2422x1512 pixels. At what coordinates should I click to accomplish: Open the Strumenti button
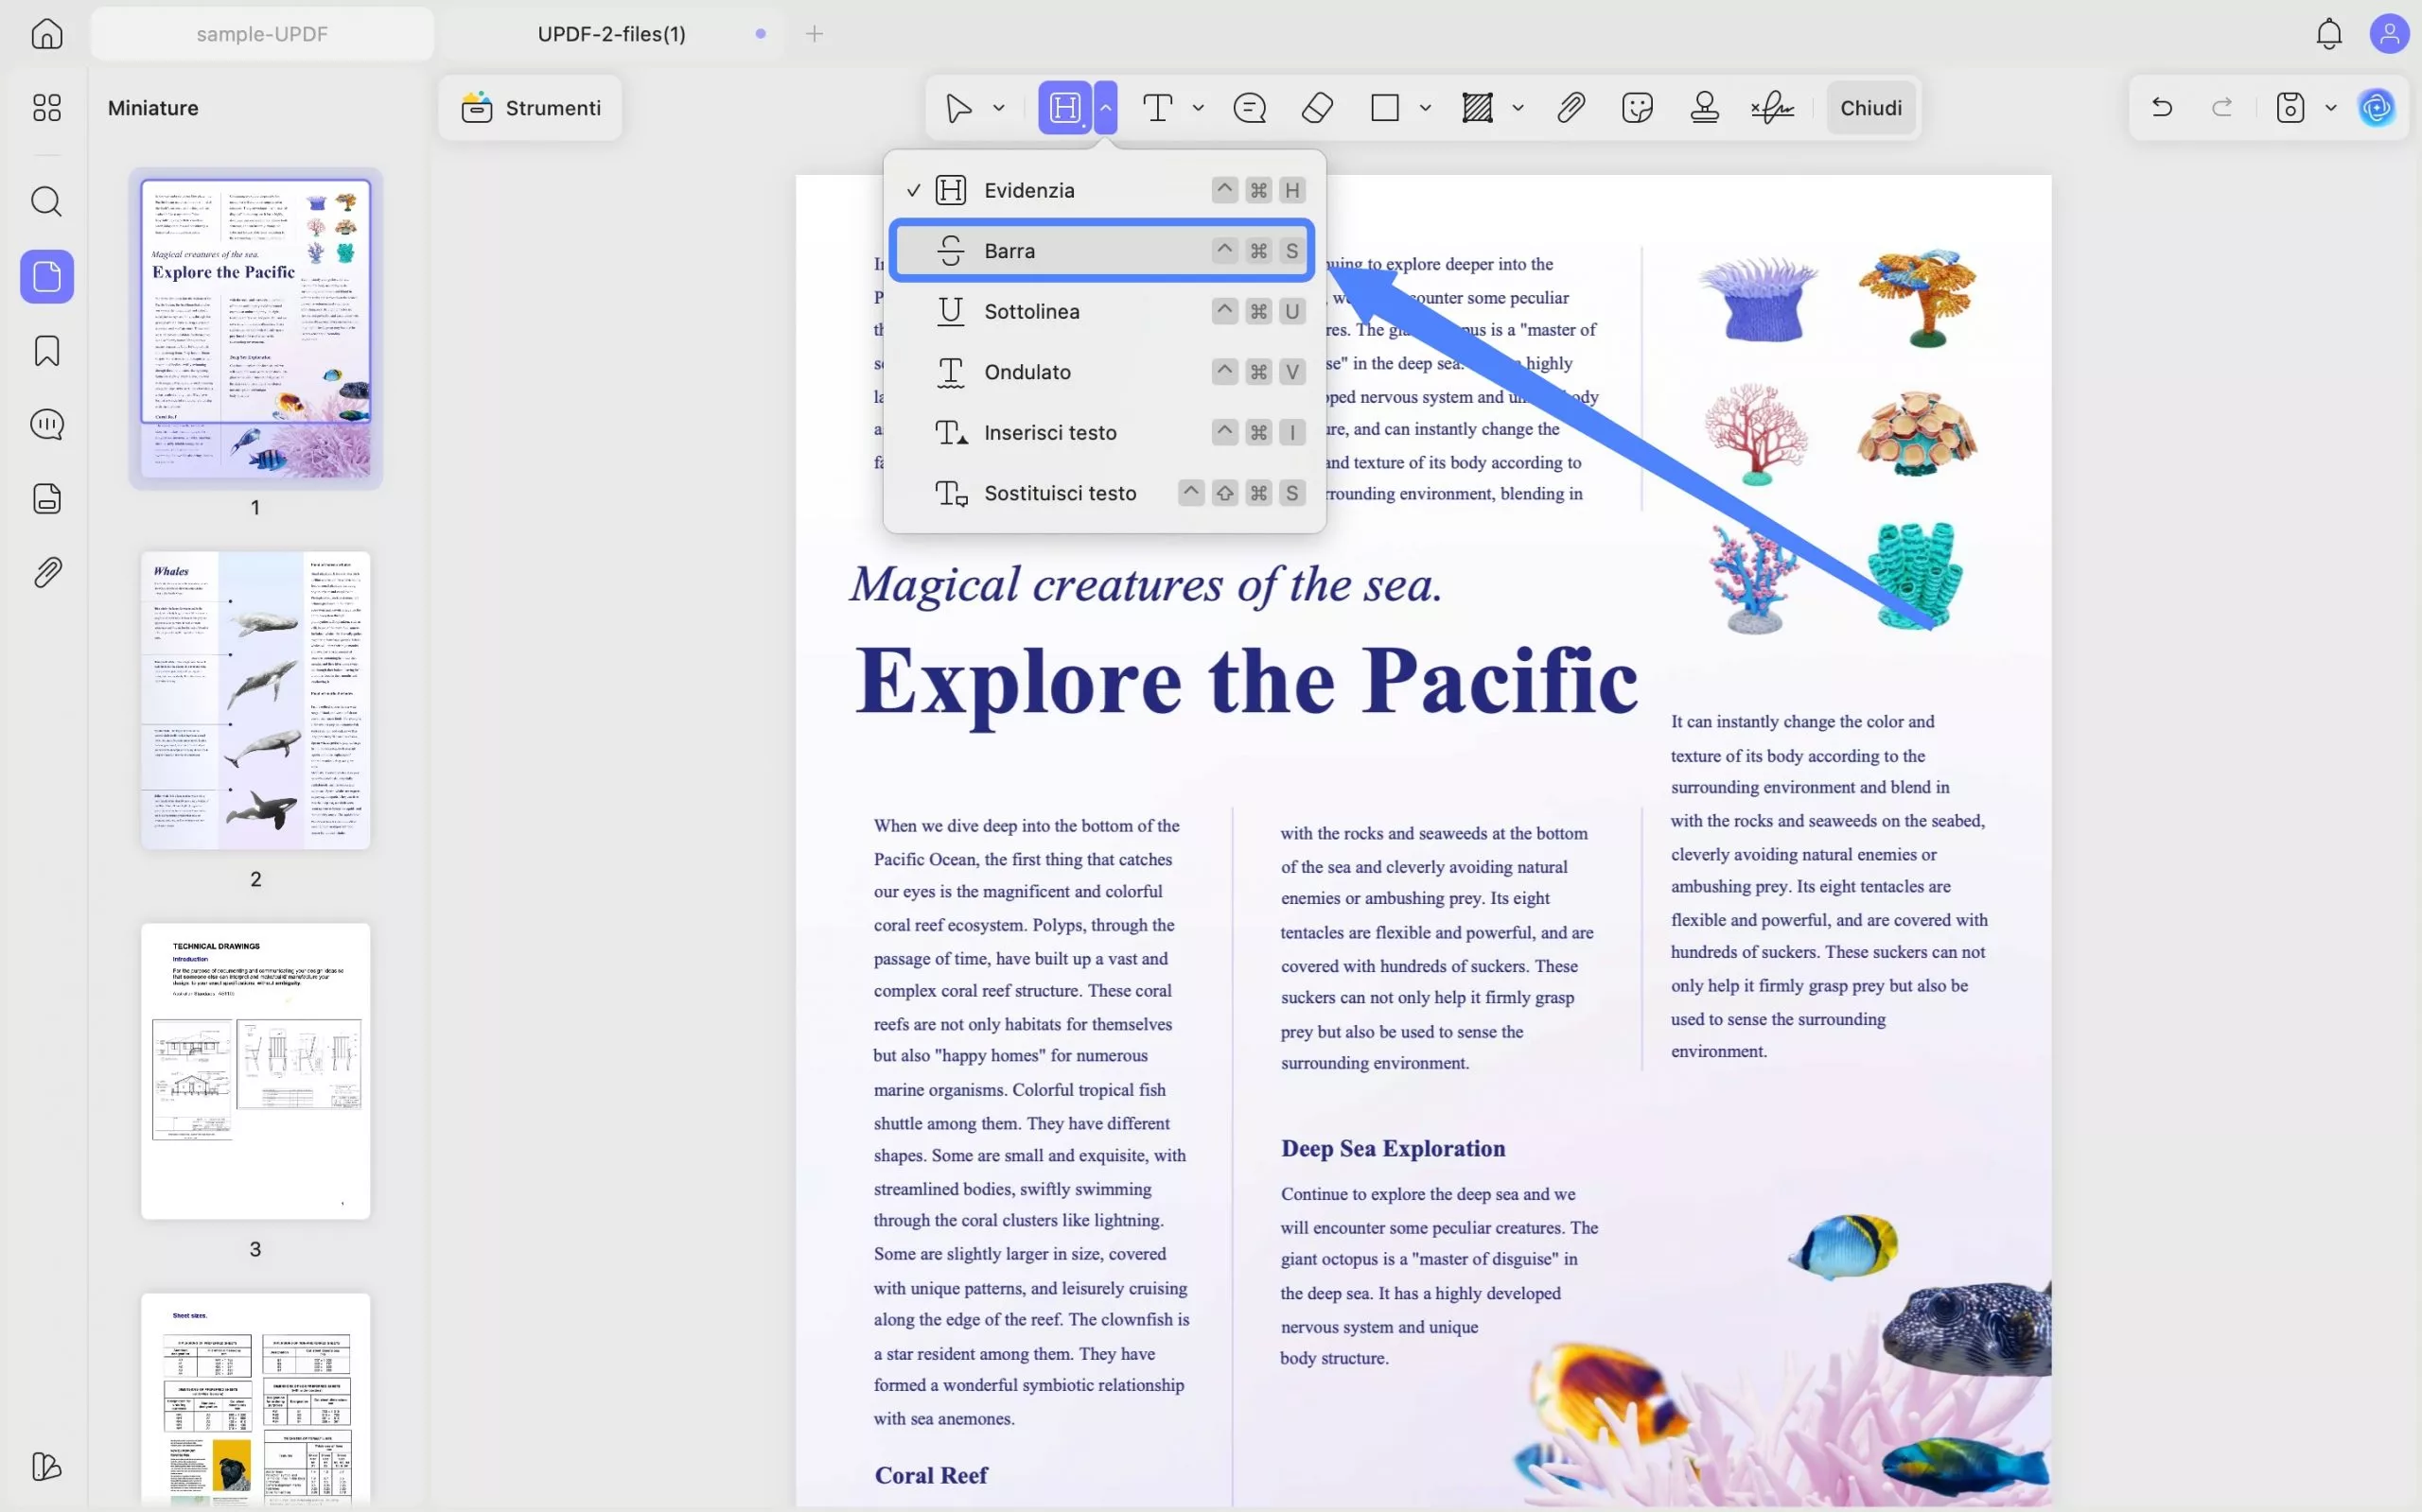pos(530,108)
